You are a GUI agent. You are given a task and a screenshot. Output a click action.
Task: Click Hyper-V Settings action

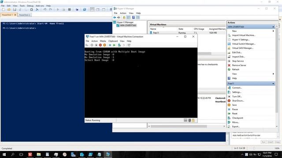click(241, 39)
